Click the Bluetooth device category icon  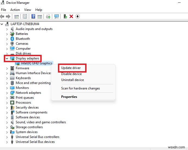[12, 39]
